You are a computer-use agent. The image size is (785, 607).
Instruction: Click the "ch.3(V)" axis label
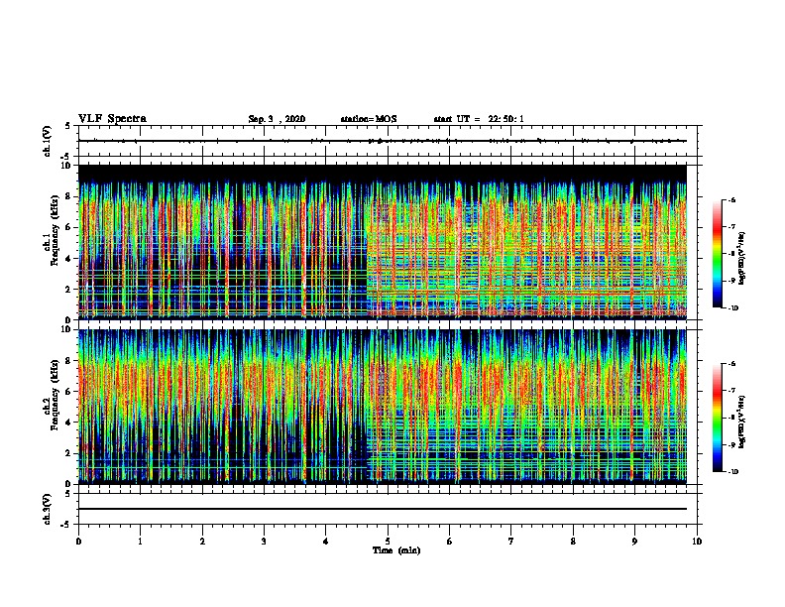[x=47, y=509]
